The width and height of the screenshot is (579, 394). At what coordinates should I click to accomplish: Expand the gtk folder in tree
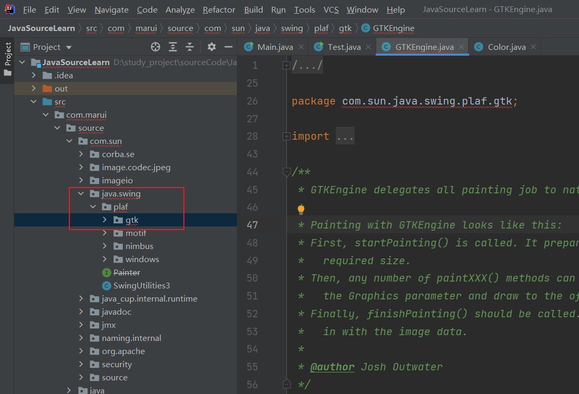tap(105, 220)
